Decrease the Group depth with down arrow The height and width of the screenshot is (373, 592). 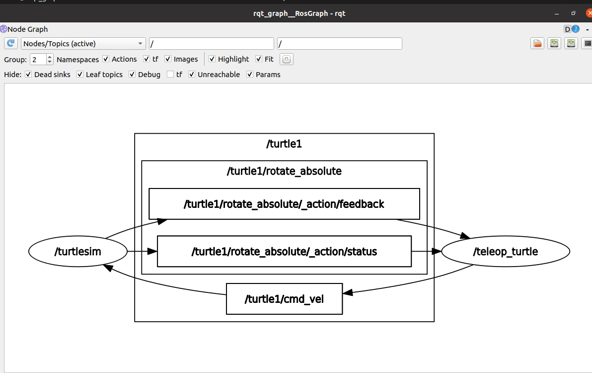[x=50, y=62]
